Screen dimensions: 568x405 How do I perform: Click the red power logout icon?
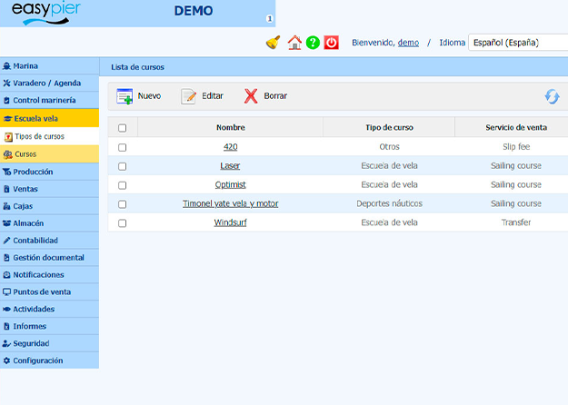(x=331, y=43)
